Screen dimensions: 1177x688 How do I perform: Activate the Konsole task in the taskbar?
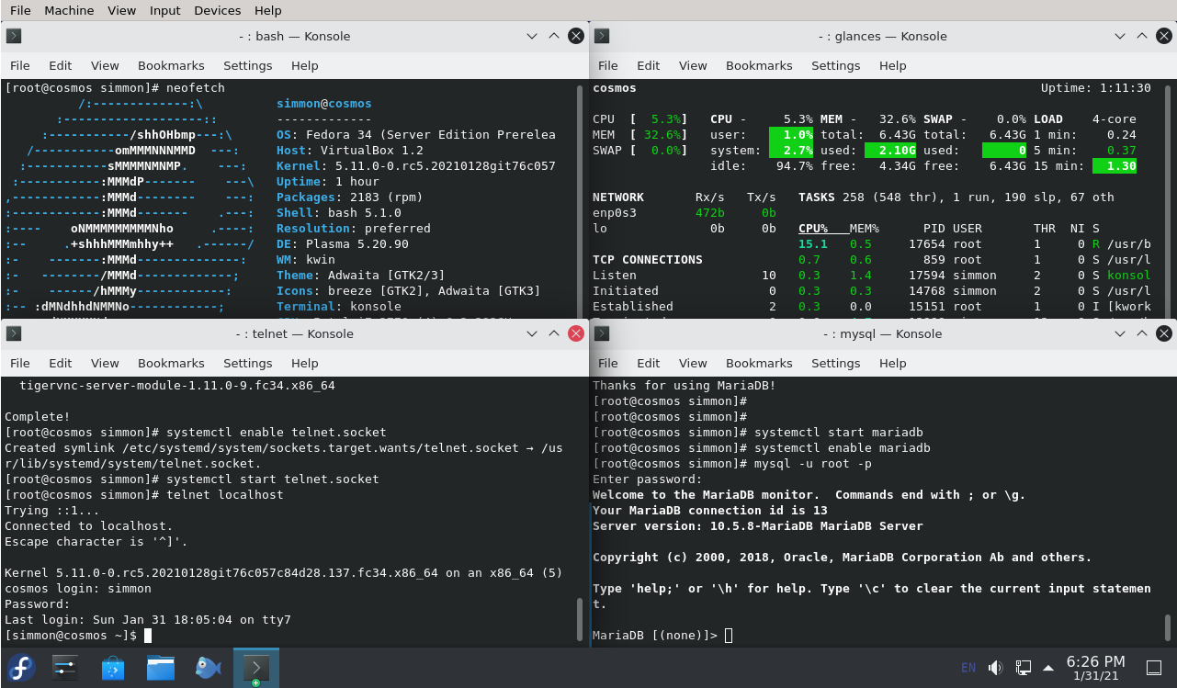[x=256, y=668]
